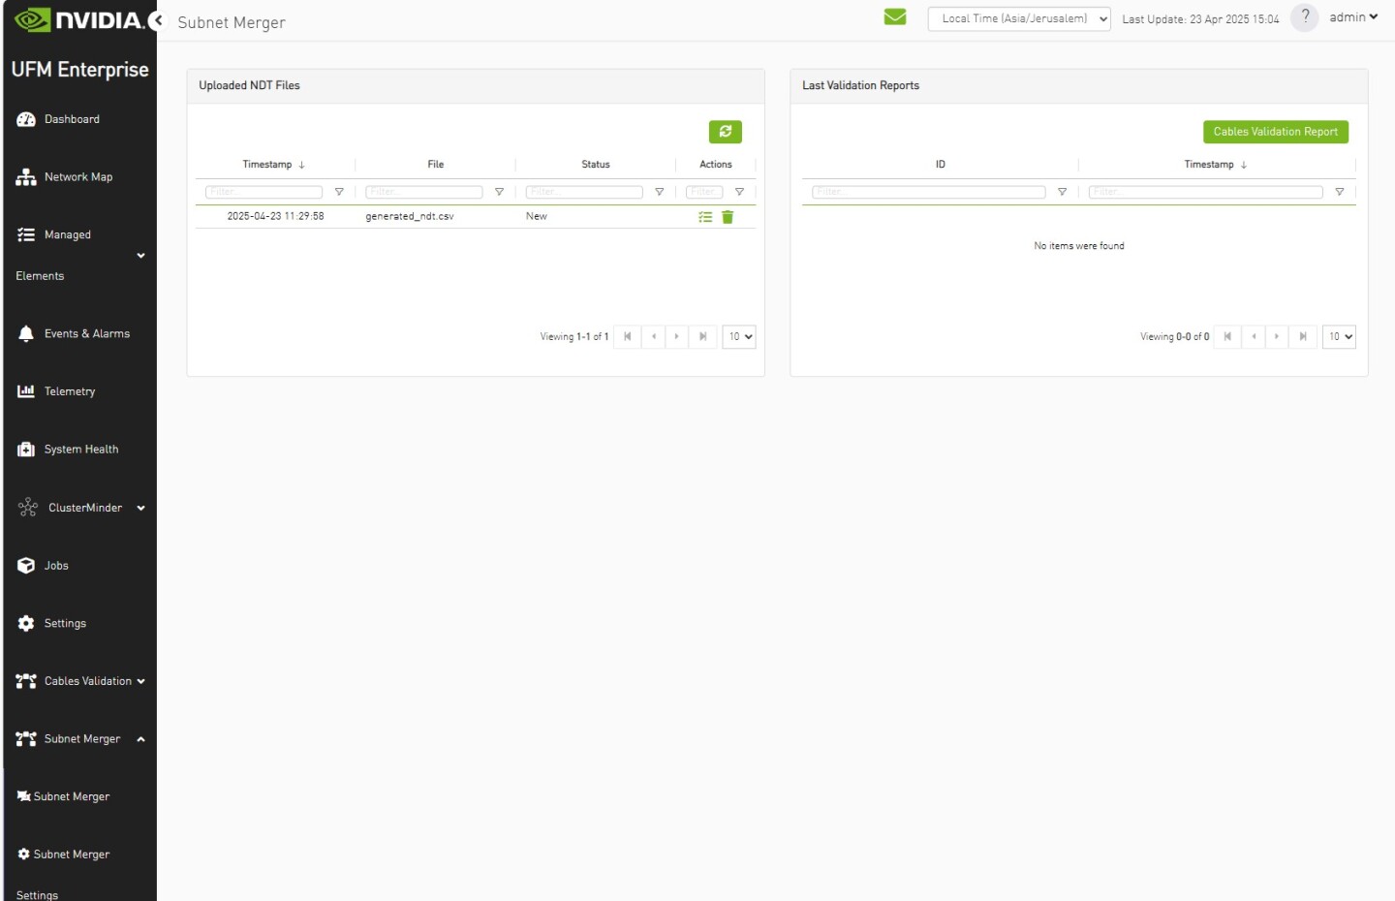Click the Status column filter funnel icon
This screenshot has width=1395, height=901.
pos(660,192)
